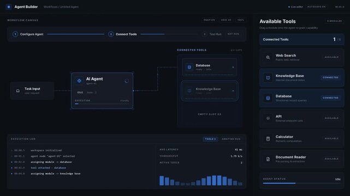
Task: Click the EMPTY SLOT 03 placeholder
Action: click(209, 114)
